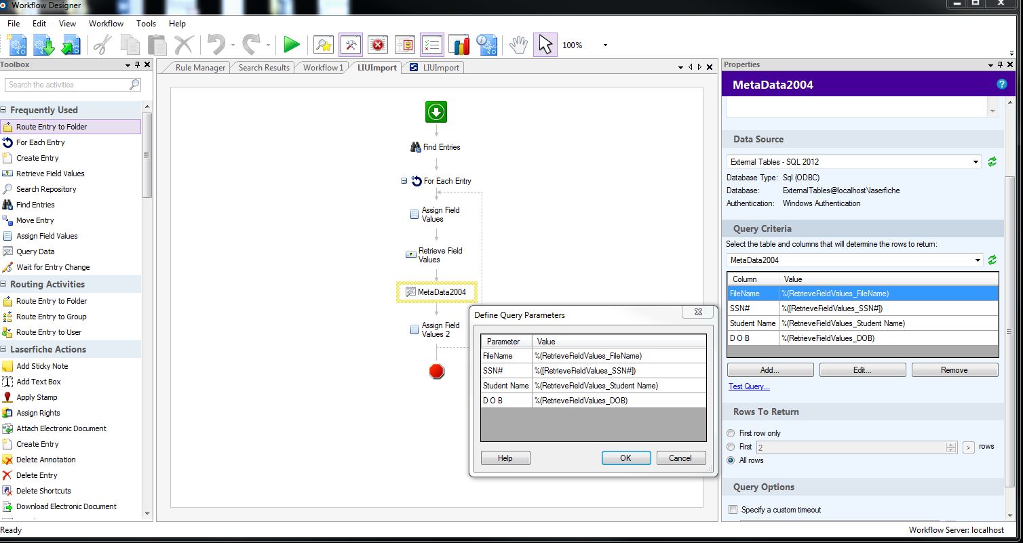Click the Search the activities input field

tap(68, 85)
